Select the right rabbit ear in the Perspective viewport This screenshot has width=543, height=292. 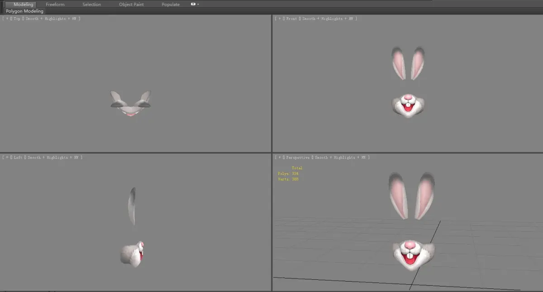pos(426,195)
